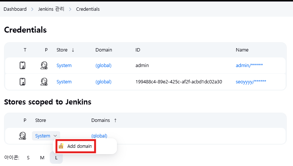The image size is (293, 166).
Task: Click the Stores scoped to Jenkins heading
Action: [48, 102]
